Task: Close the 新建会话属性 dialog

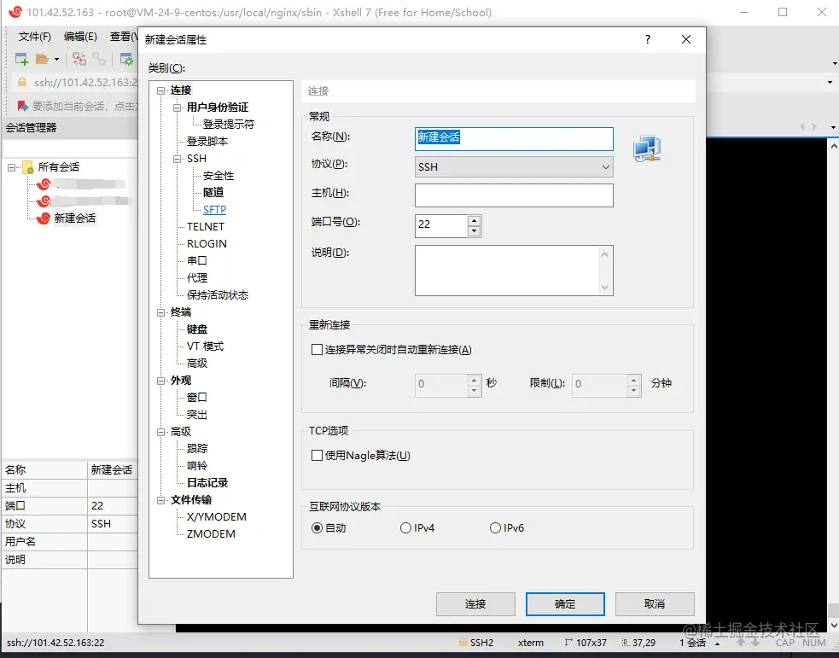Action: coord(686,39)
